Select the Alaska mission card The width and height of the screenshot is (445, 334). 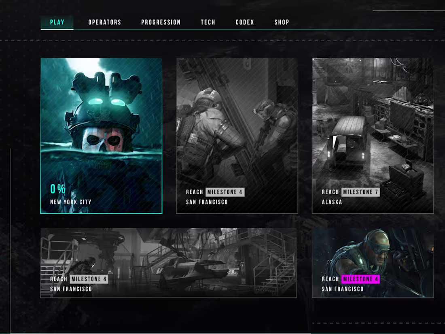pos(373,136)
